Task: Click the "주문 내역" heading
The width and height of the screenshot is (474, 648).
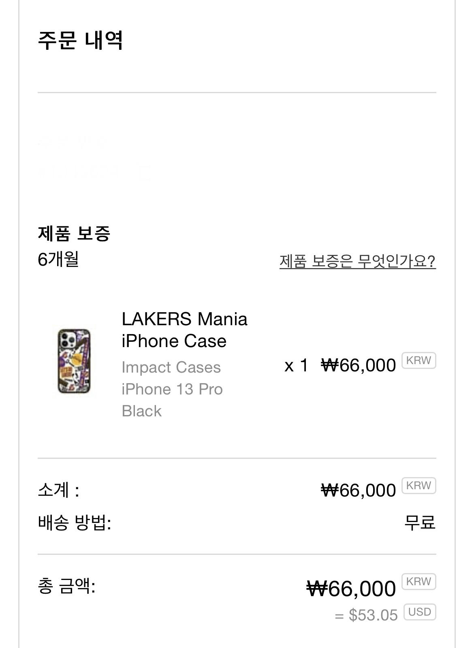Action: (x=80, y=40)
